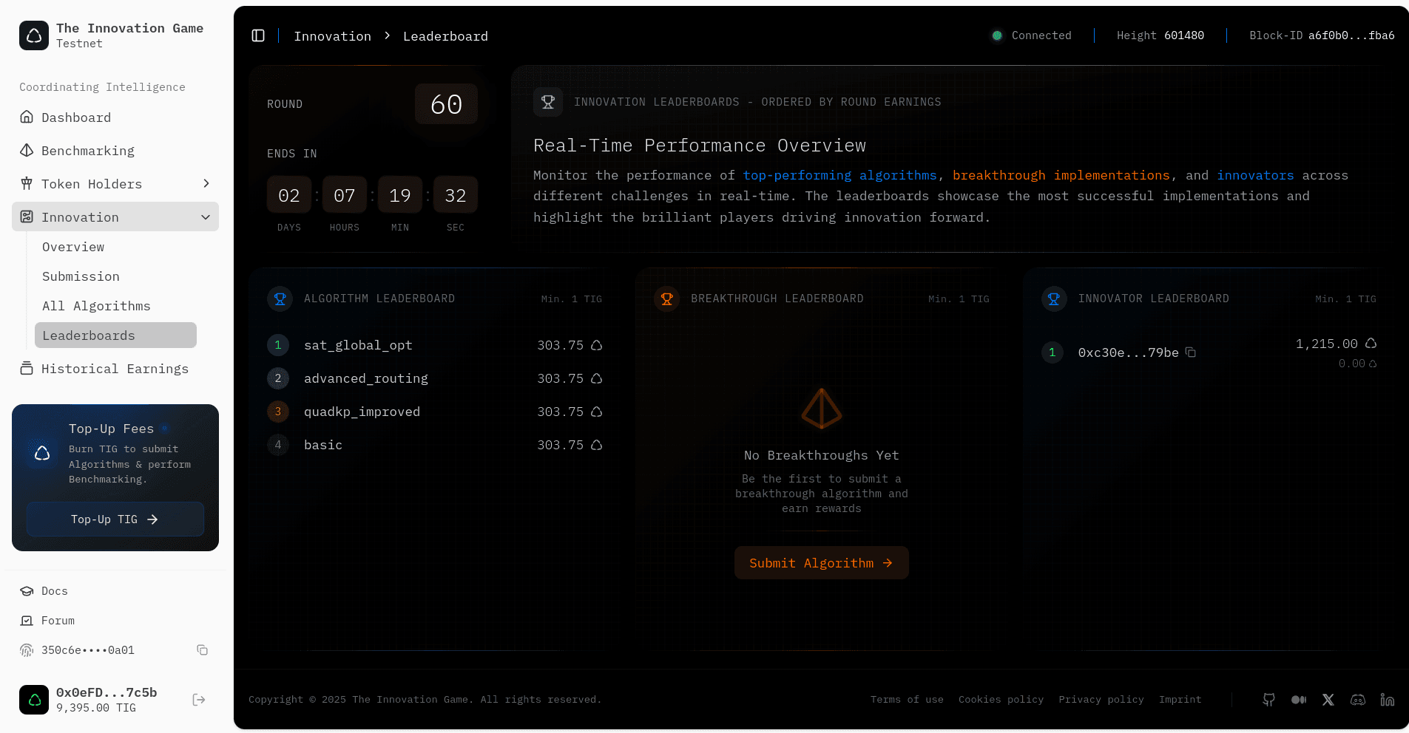The height and width of the screenshot is (733, 1409).
Task: Expand the Token Holders section
Action: click(206, 183)
